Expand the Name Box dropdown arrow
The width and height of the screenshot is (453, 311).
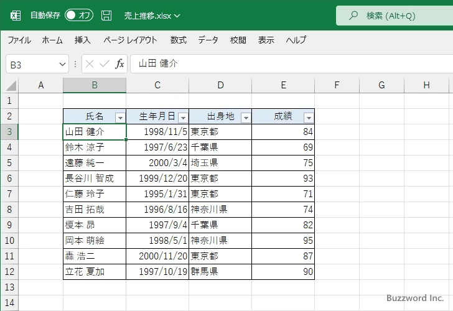[x=62, y=63]
